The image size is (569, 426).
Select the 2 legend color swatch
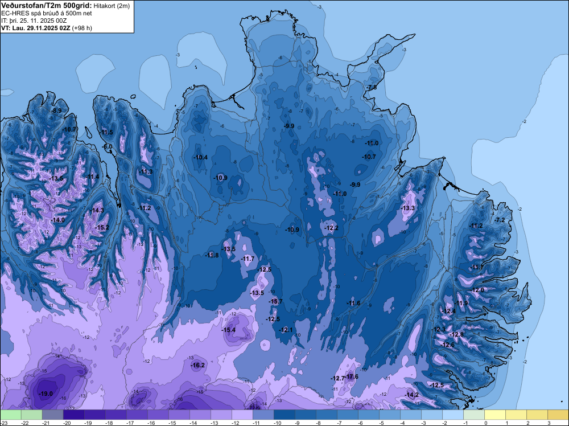click(537, 415)
